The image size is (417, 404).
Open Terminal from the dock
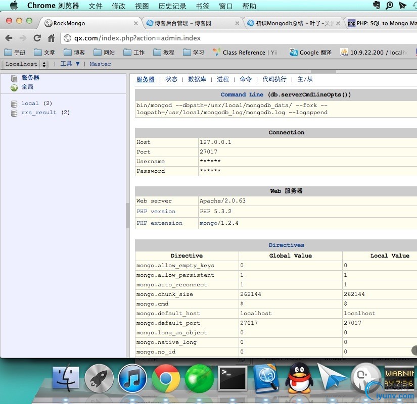[x=232, y=378]
